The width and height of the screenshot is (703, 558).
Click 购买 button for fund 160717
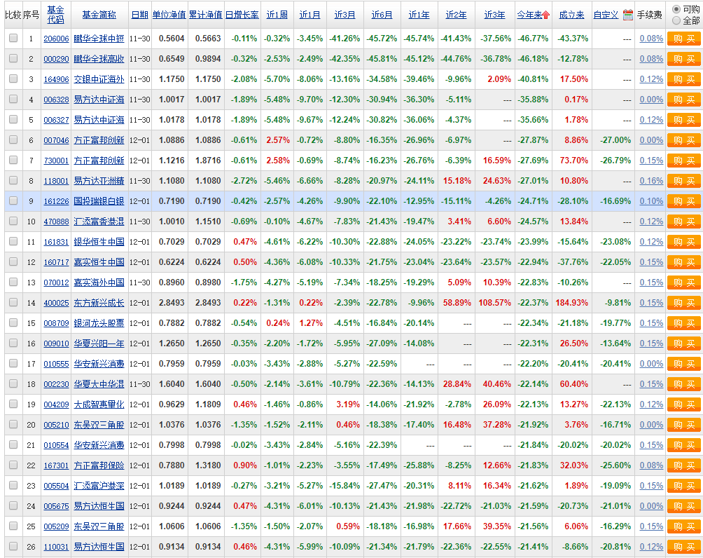[684, 262]
